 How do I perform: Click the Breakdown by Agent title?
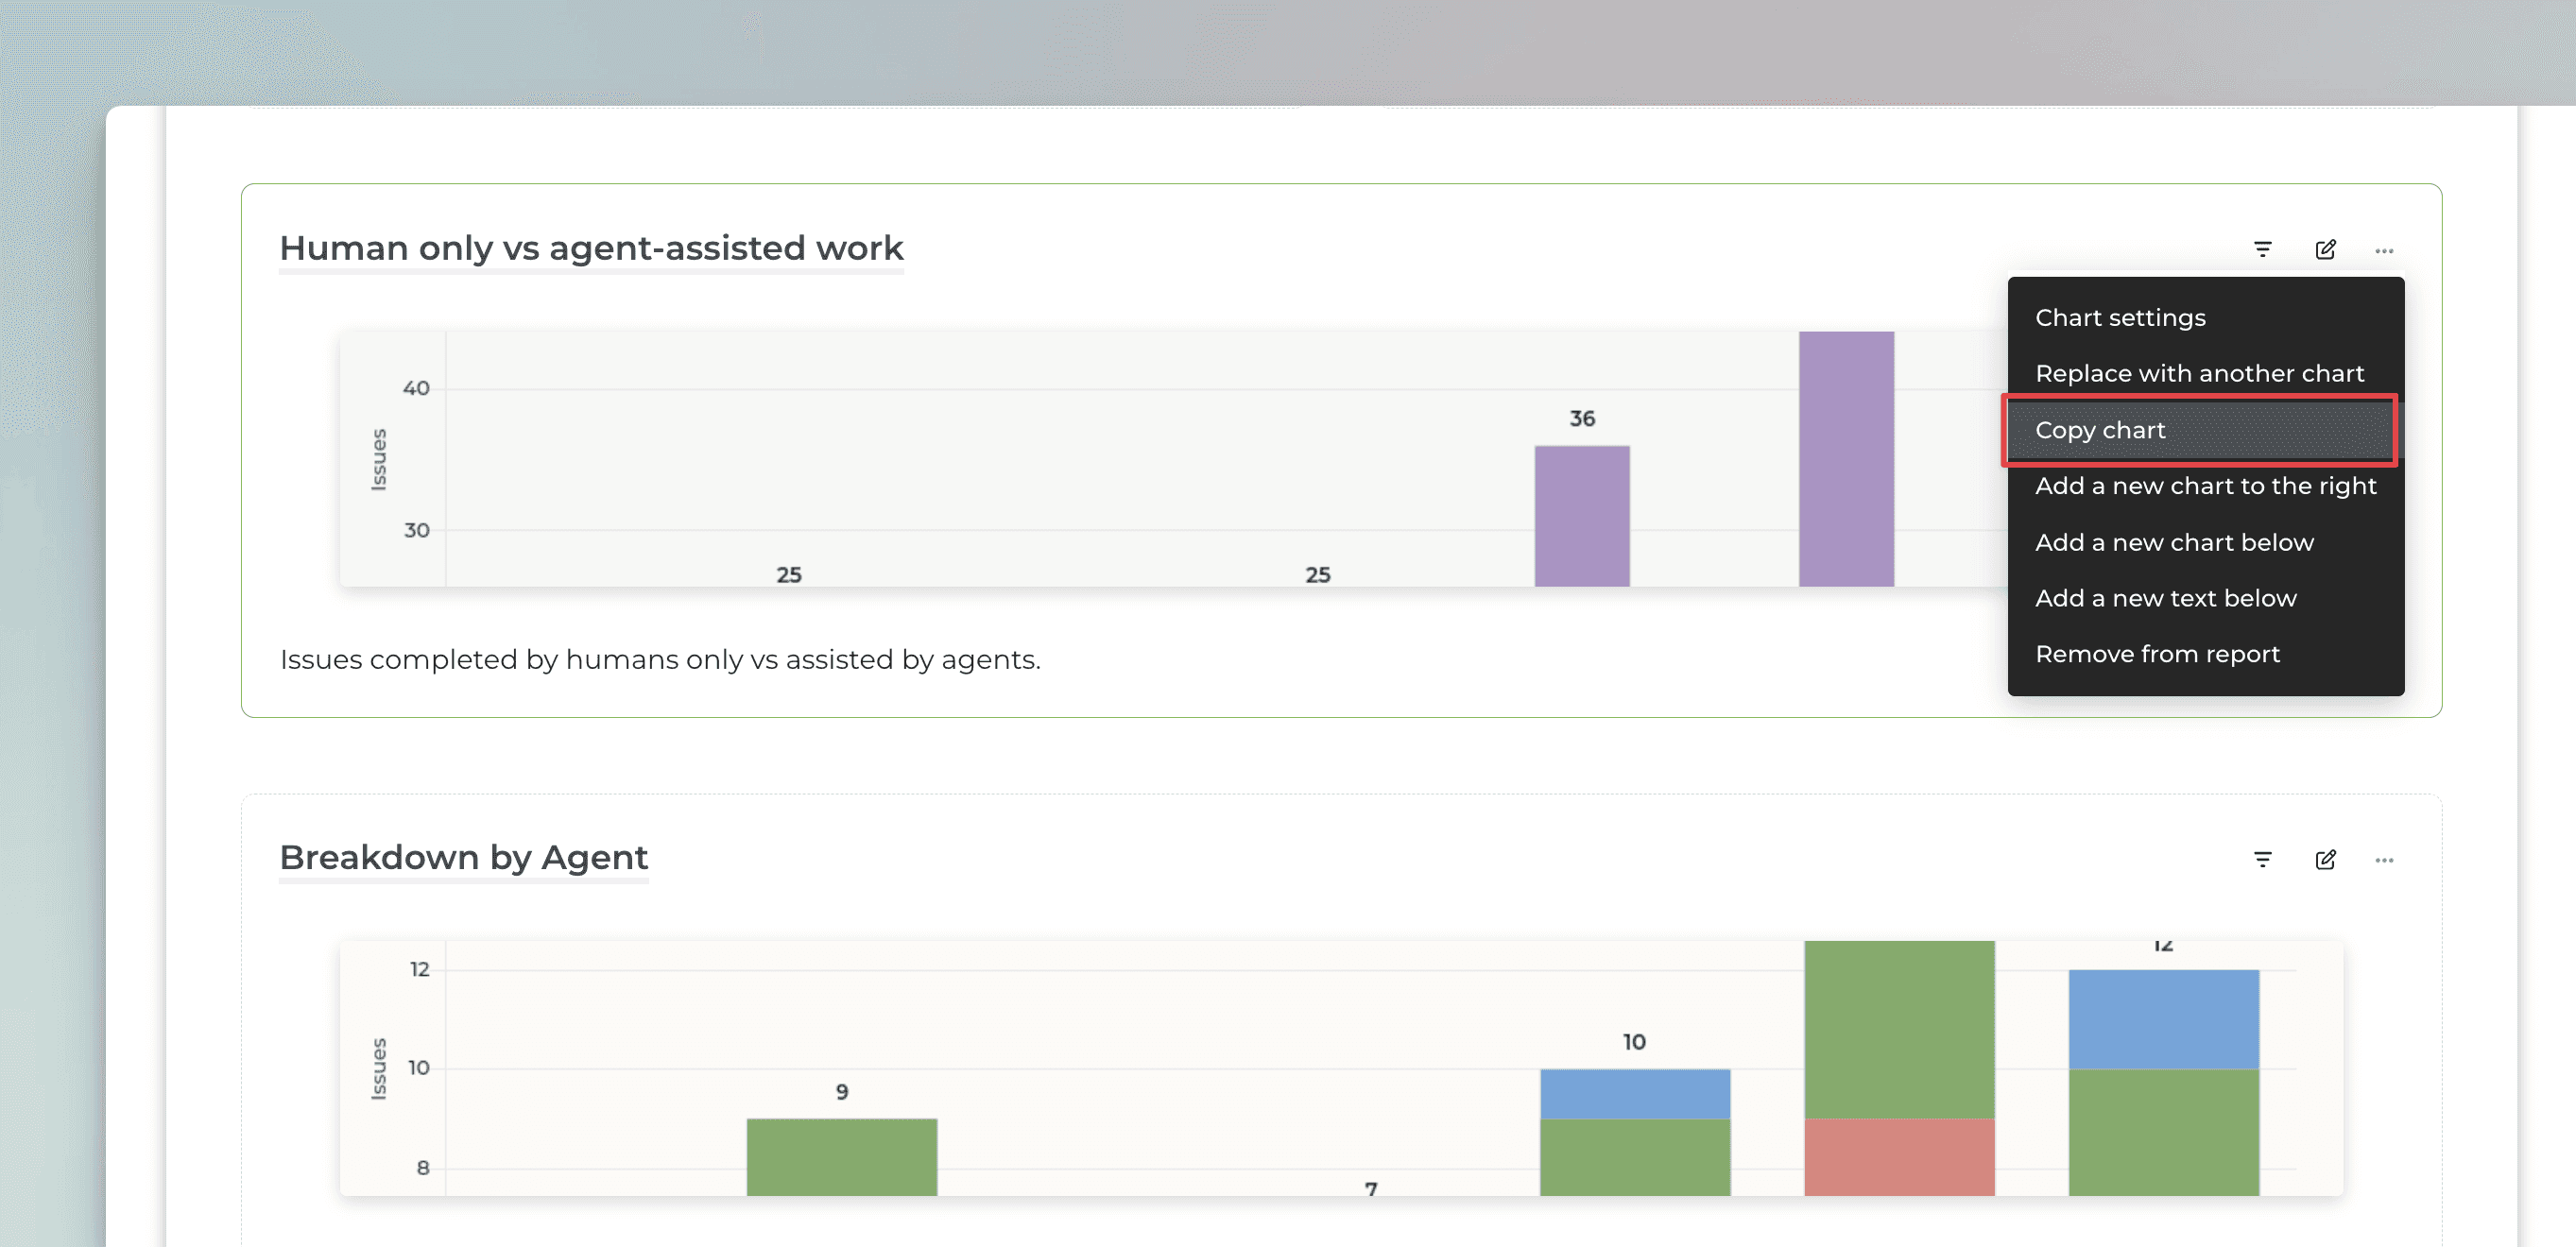pyautogui.click(x=464, y=858)
